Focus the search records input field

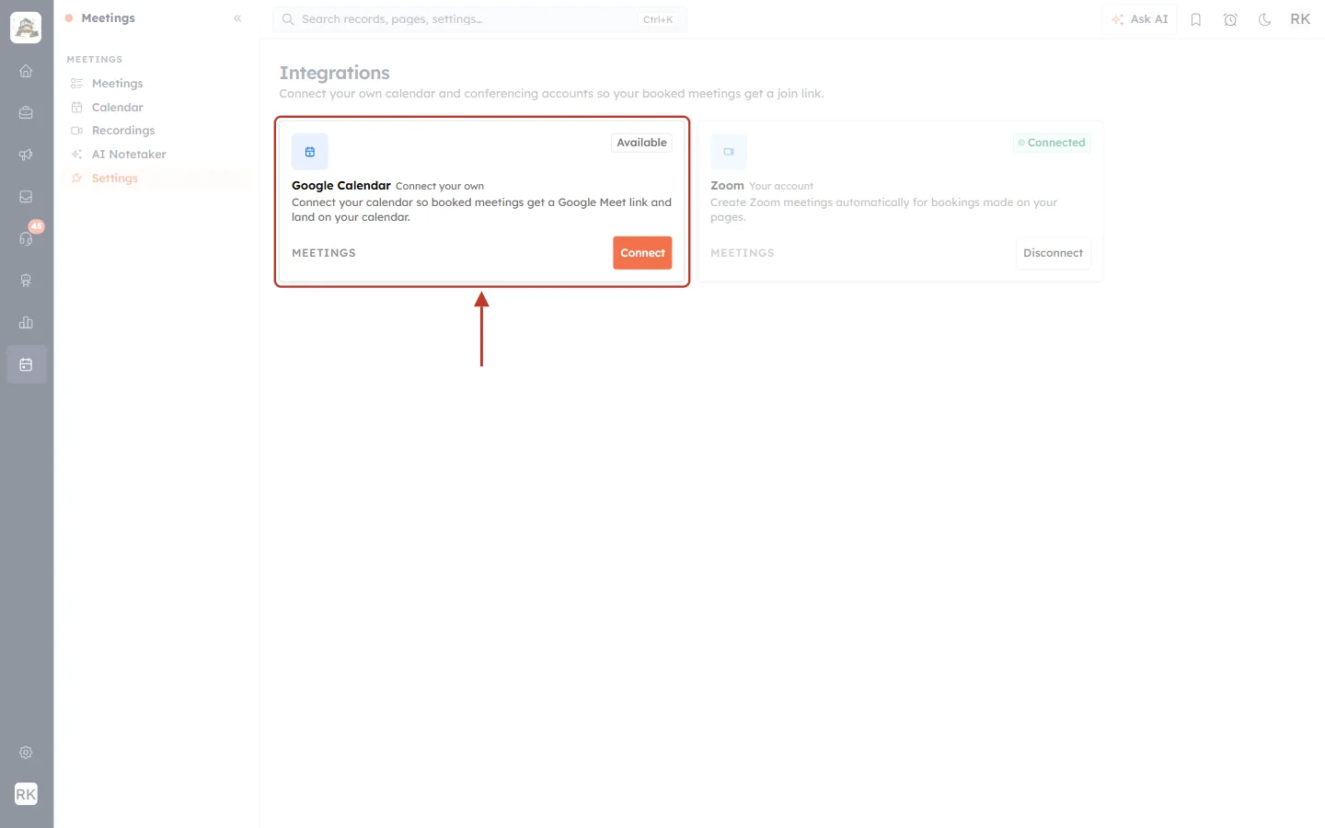click(x=479, y=19)
